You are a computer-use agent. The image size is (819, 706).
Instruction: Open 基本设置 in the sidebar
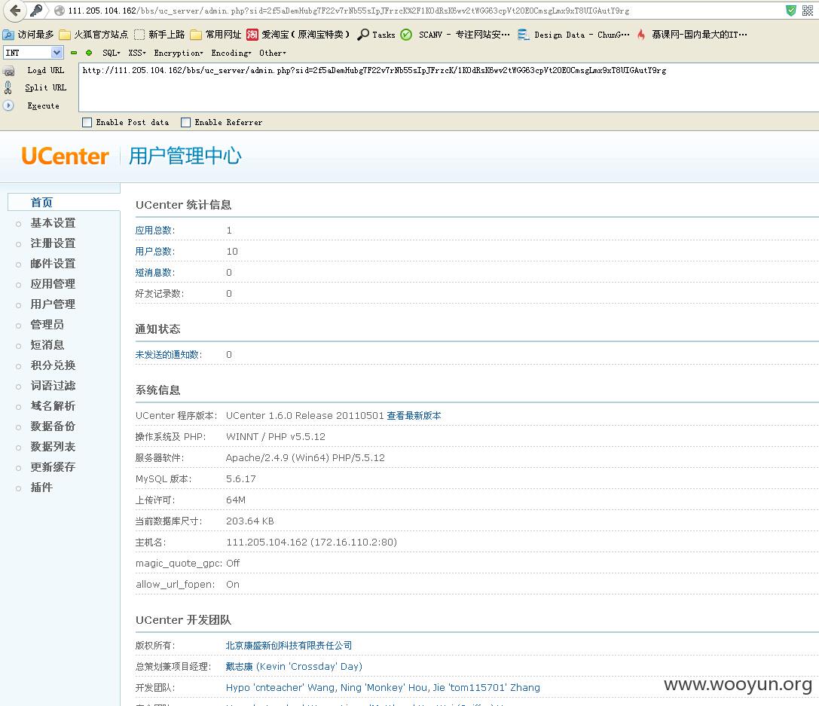click(53, 222)
